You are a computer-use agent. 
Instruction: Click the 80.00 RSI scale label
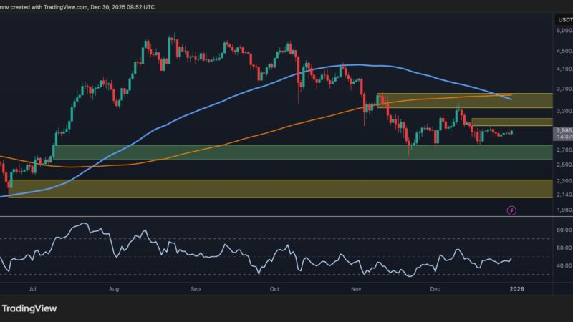point(564,230)
